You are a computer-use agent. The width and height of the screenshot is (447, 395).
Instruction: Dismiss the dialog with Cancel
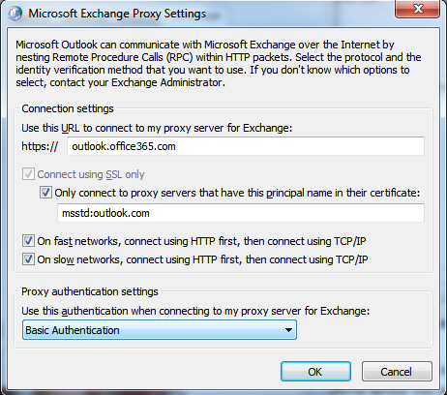tap(397, 372)
